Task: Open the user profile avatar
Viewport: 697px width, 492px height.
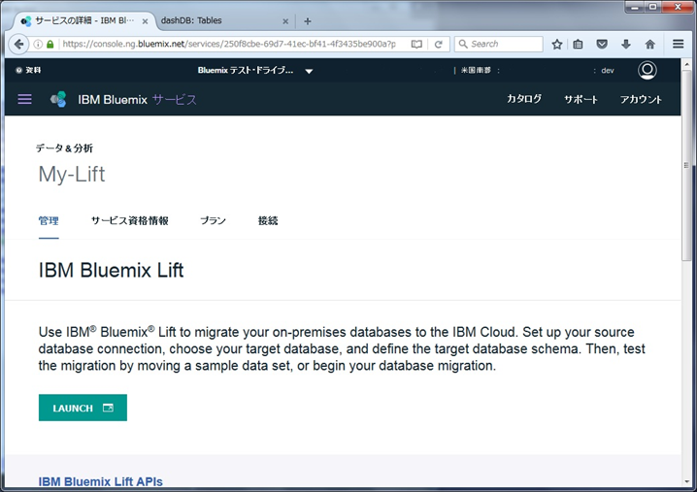Action: (x=647, y=71)
